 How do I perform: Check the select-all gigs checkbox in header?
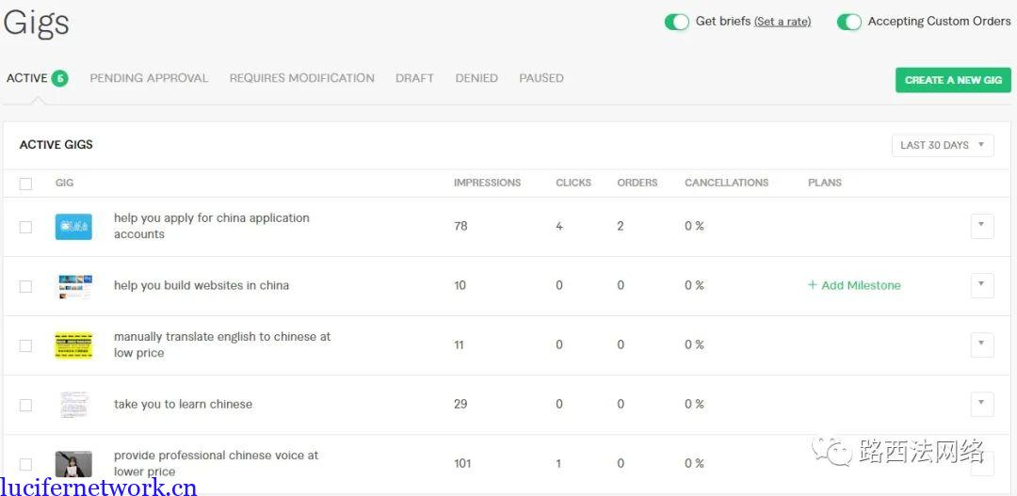(25, 184)
